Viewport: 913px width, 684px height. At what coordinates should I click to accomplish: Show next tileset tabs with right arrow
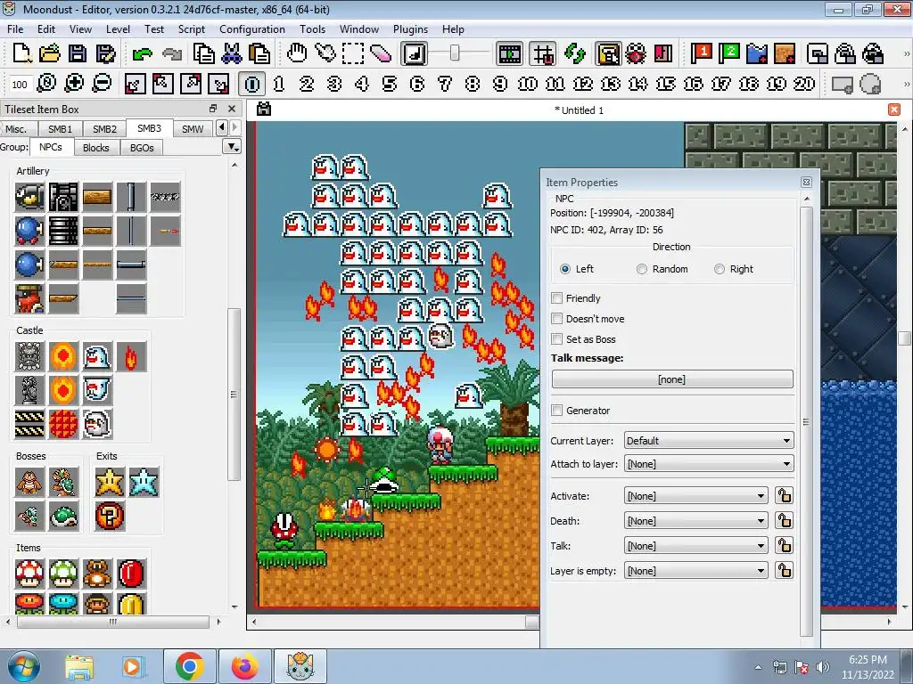[x=234, y=127]
